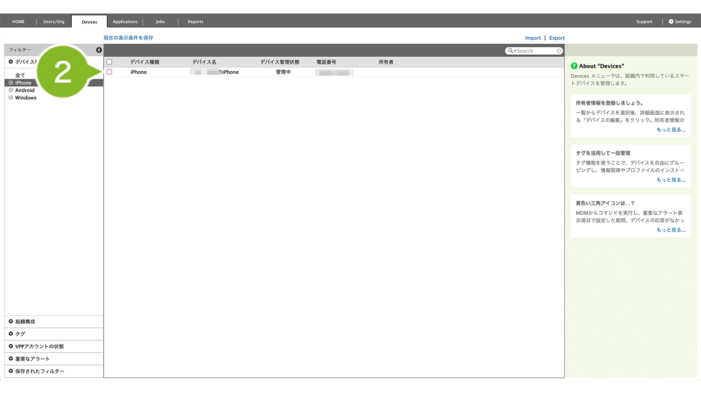Click the Import link
The image size is (701, 394).
pos(533,38)
